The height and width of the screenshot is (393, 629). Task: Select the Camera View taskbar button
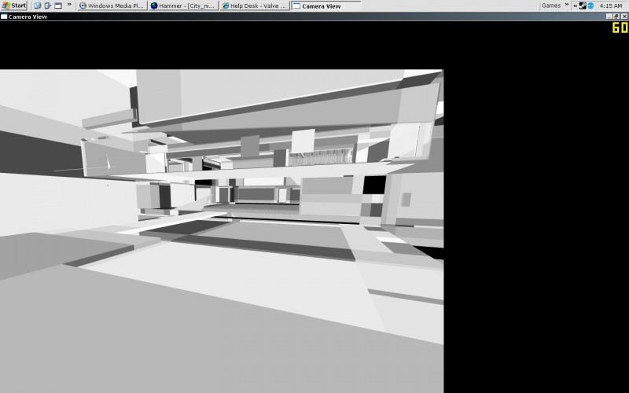326,6
